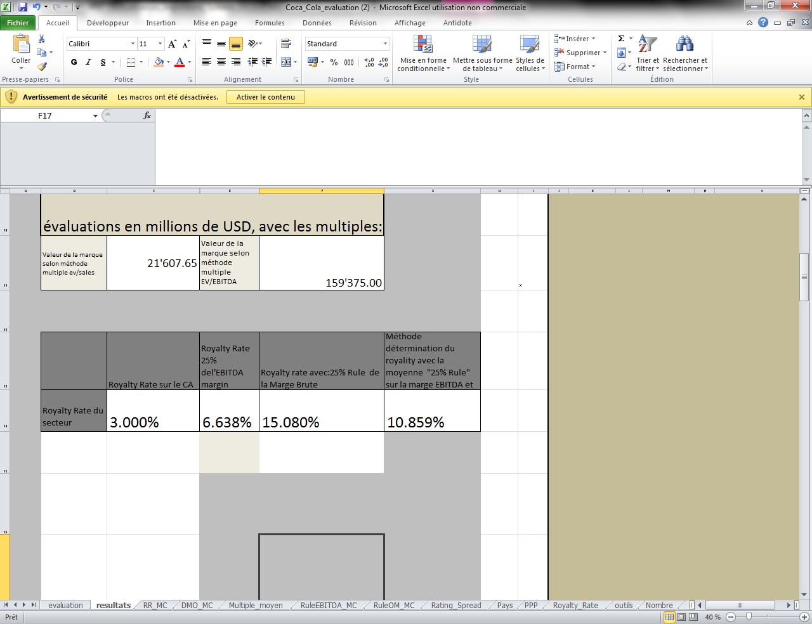
Task: Close the security warning bar
Action: pyautogui.click(x=802, y=97)
